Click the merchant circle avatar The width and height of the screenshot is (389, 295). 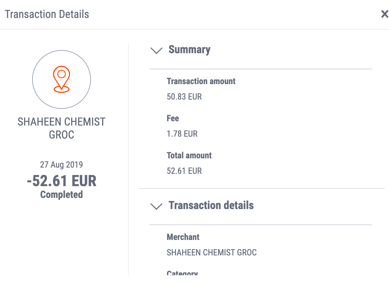tap(62, 79)
